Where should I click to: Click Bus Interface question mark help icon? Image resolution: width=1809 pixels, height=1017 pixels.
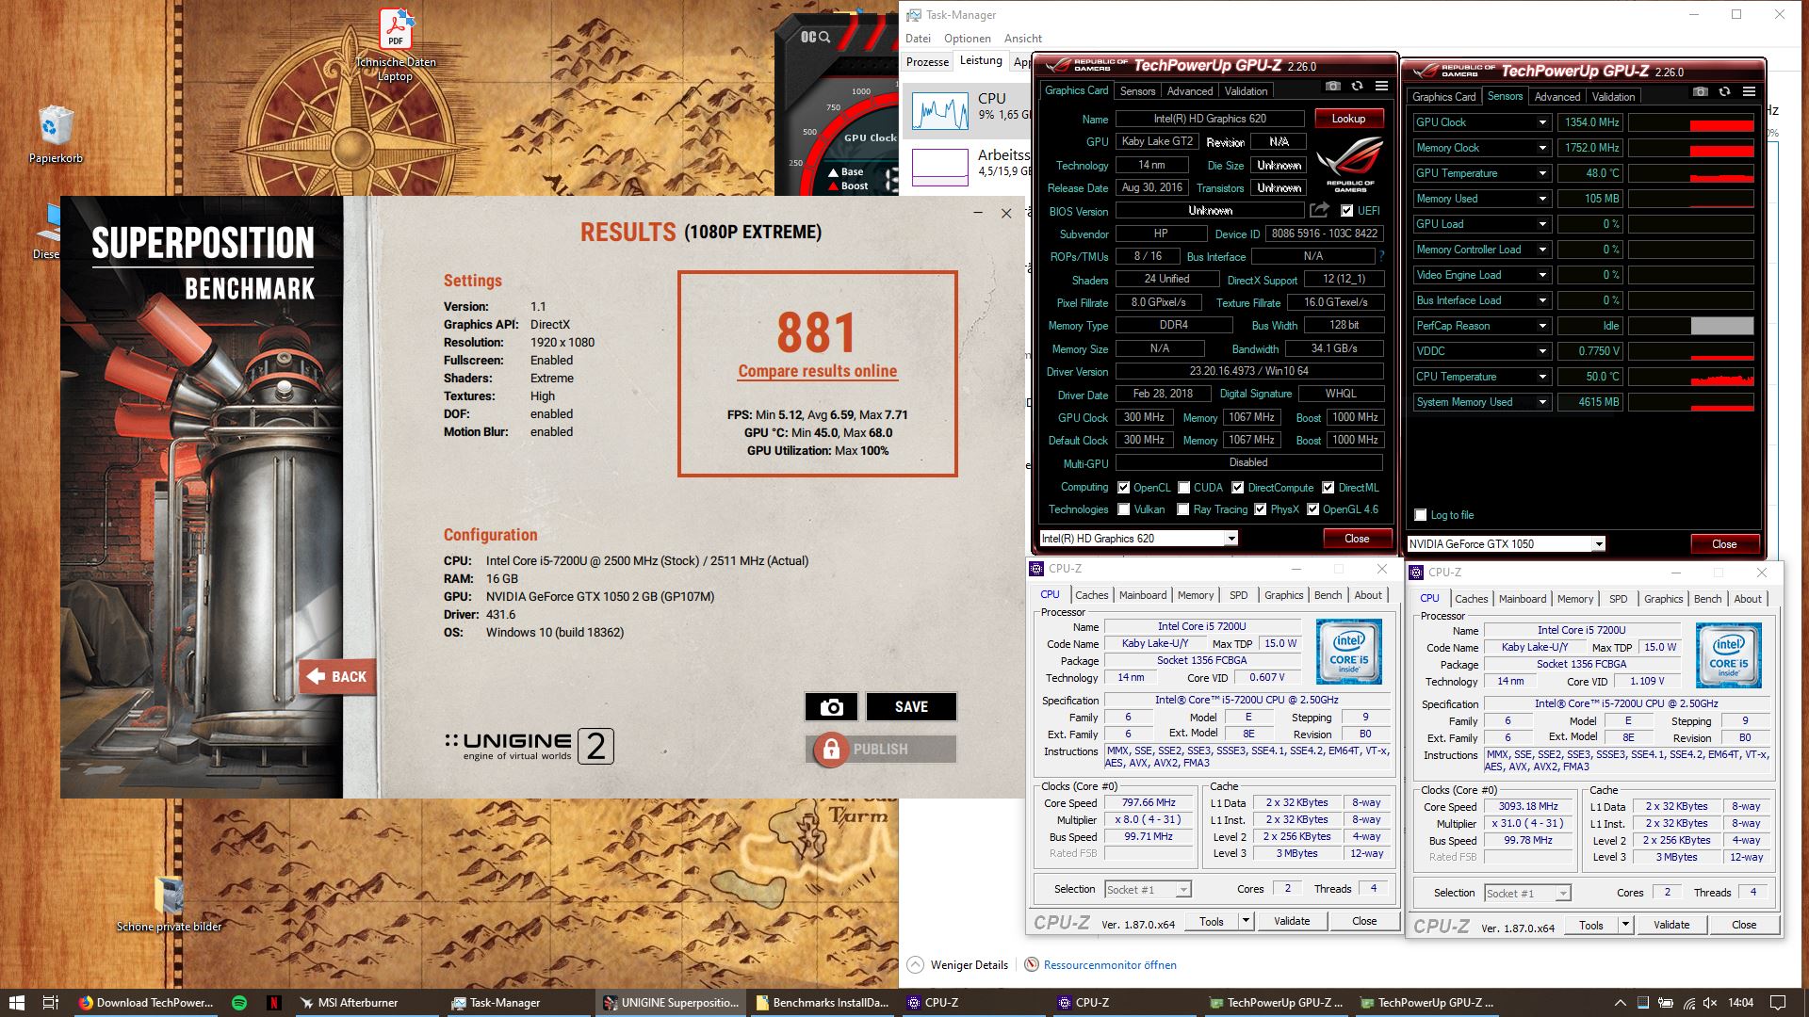tap(1381, 256)
